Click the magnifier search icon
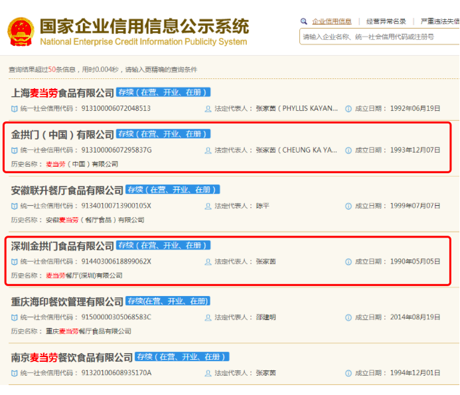 click(303, 21)
